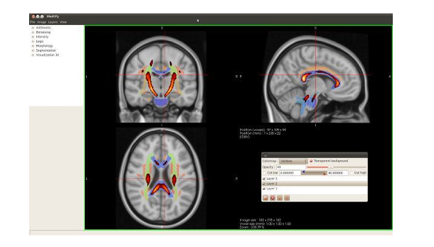Toggle visibility checkbox of Layer 1
This screenshot has width=434, height=247.
(264, 189)
